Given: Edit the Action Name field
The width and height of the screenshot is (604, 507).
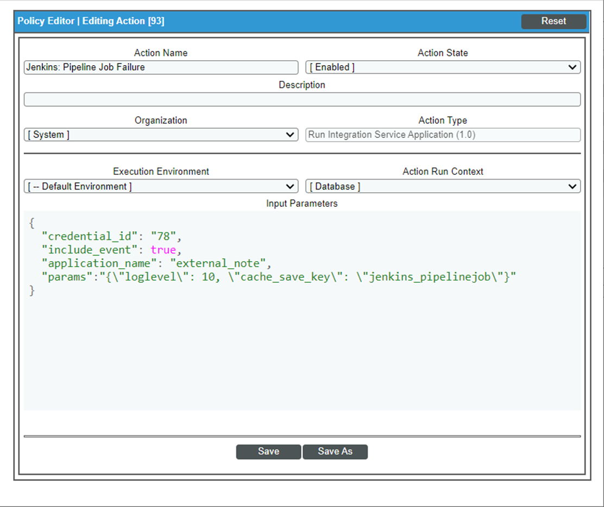Looking at the screenshot, I should pos(161,67).
